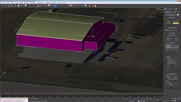Select the Intersection operation radio
Image resolution: width=181 pixels, height=102 pixels.
tap(167, 60)
